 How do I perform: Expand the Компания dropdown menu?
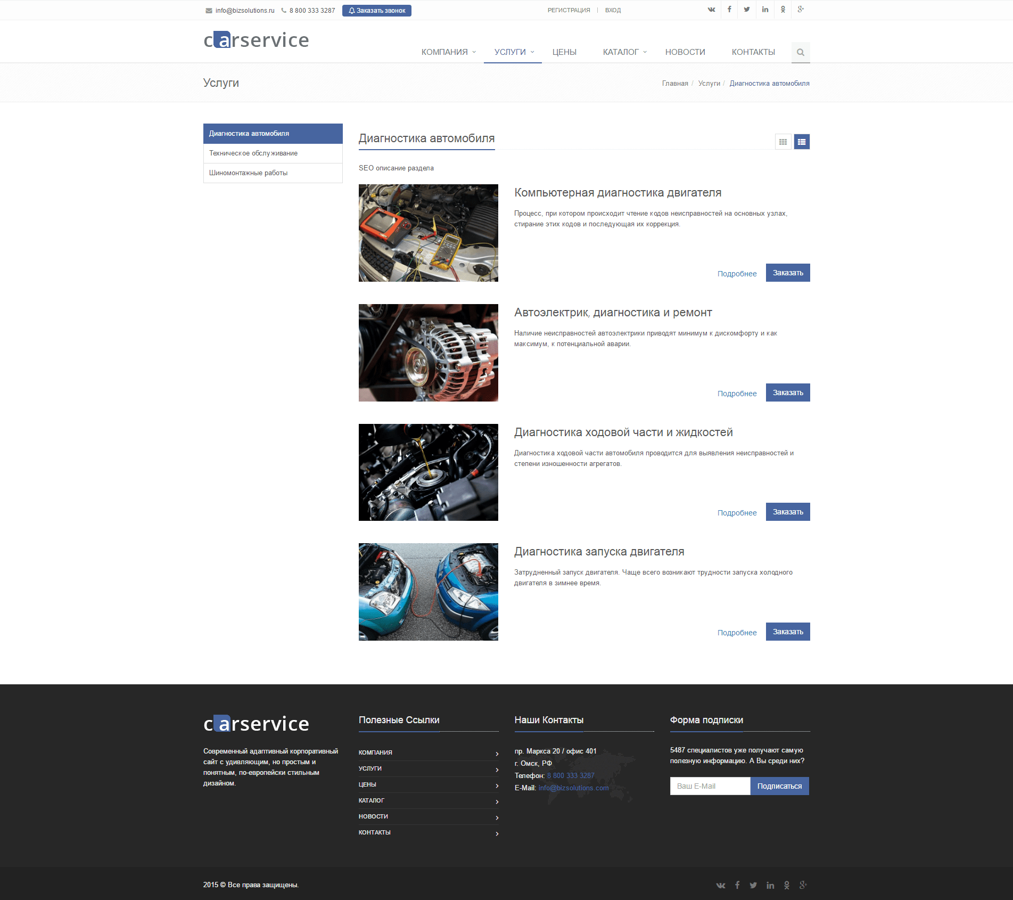click(x=448, y=52)
